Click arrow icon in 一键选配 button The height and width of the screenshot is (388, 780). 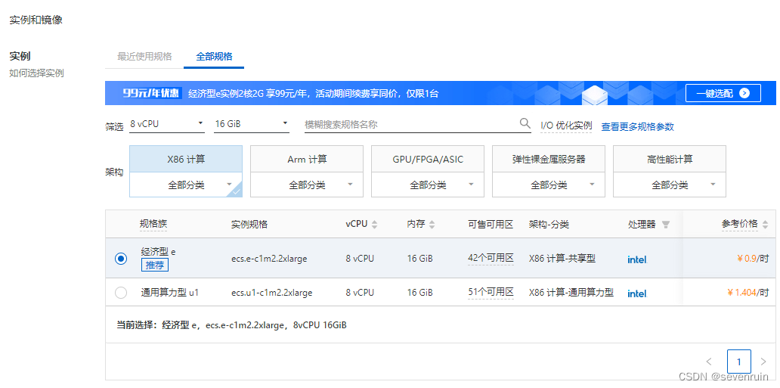pyautogui.click(x=744, y=93)
